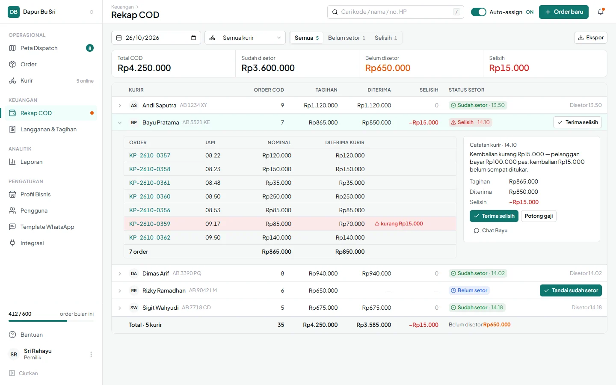This screenshot has height=385, width=616.
Task: Open the notifications bell
Action: (601, 12)
